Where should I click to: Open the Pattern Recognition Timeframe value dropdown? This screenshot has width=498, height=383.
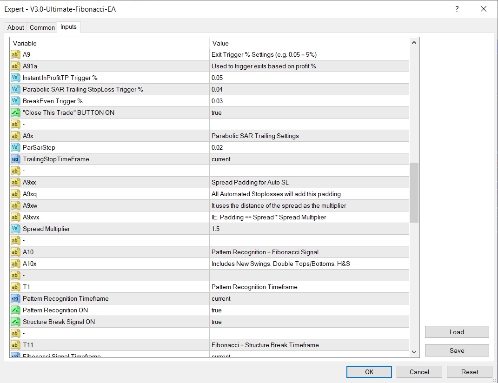tap(309, 298)
